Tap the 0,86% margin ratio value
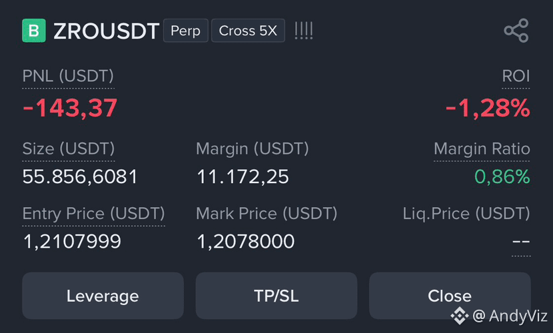The image size is (553, 333). [x=502, y=176]
